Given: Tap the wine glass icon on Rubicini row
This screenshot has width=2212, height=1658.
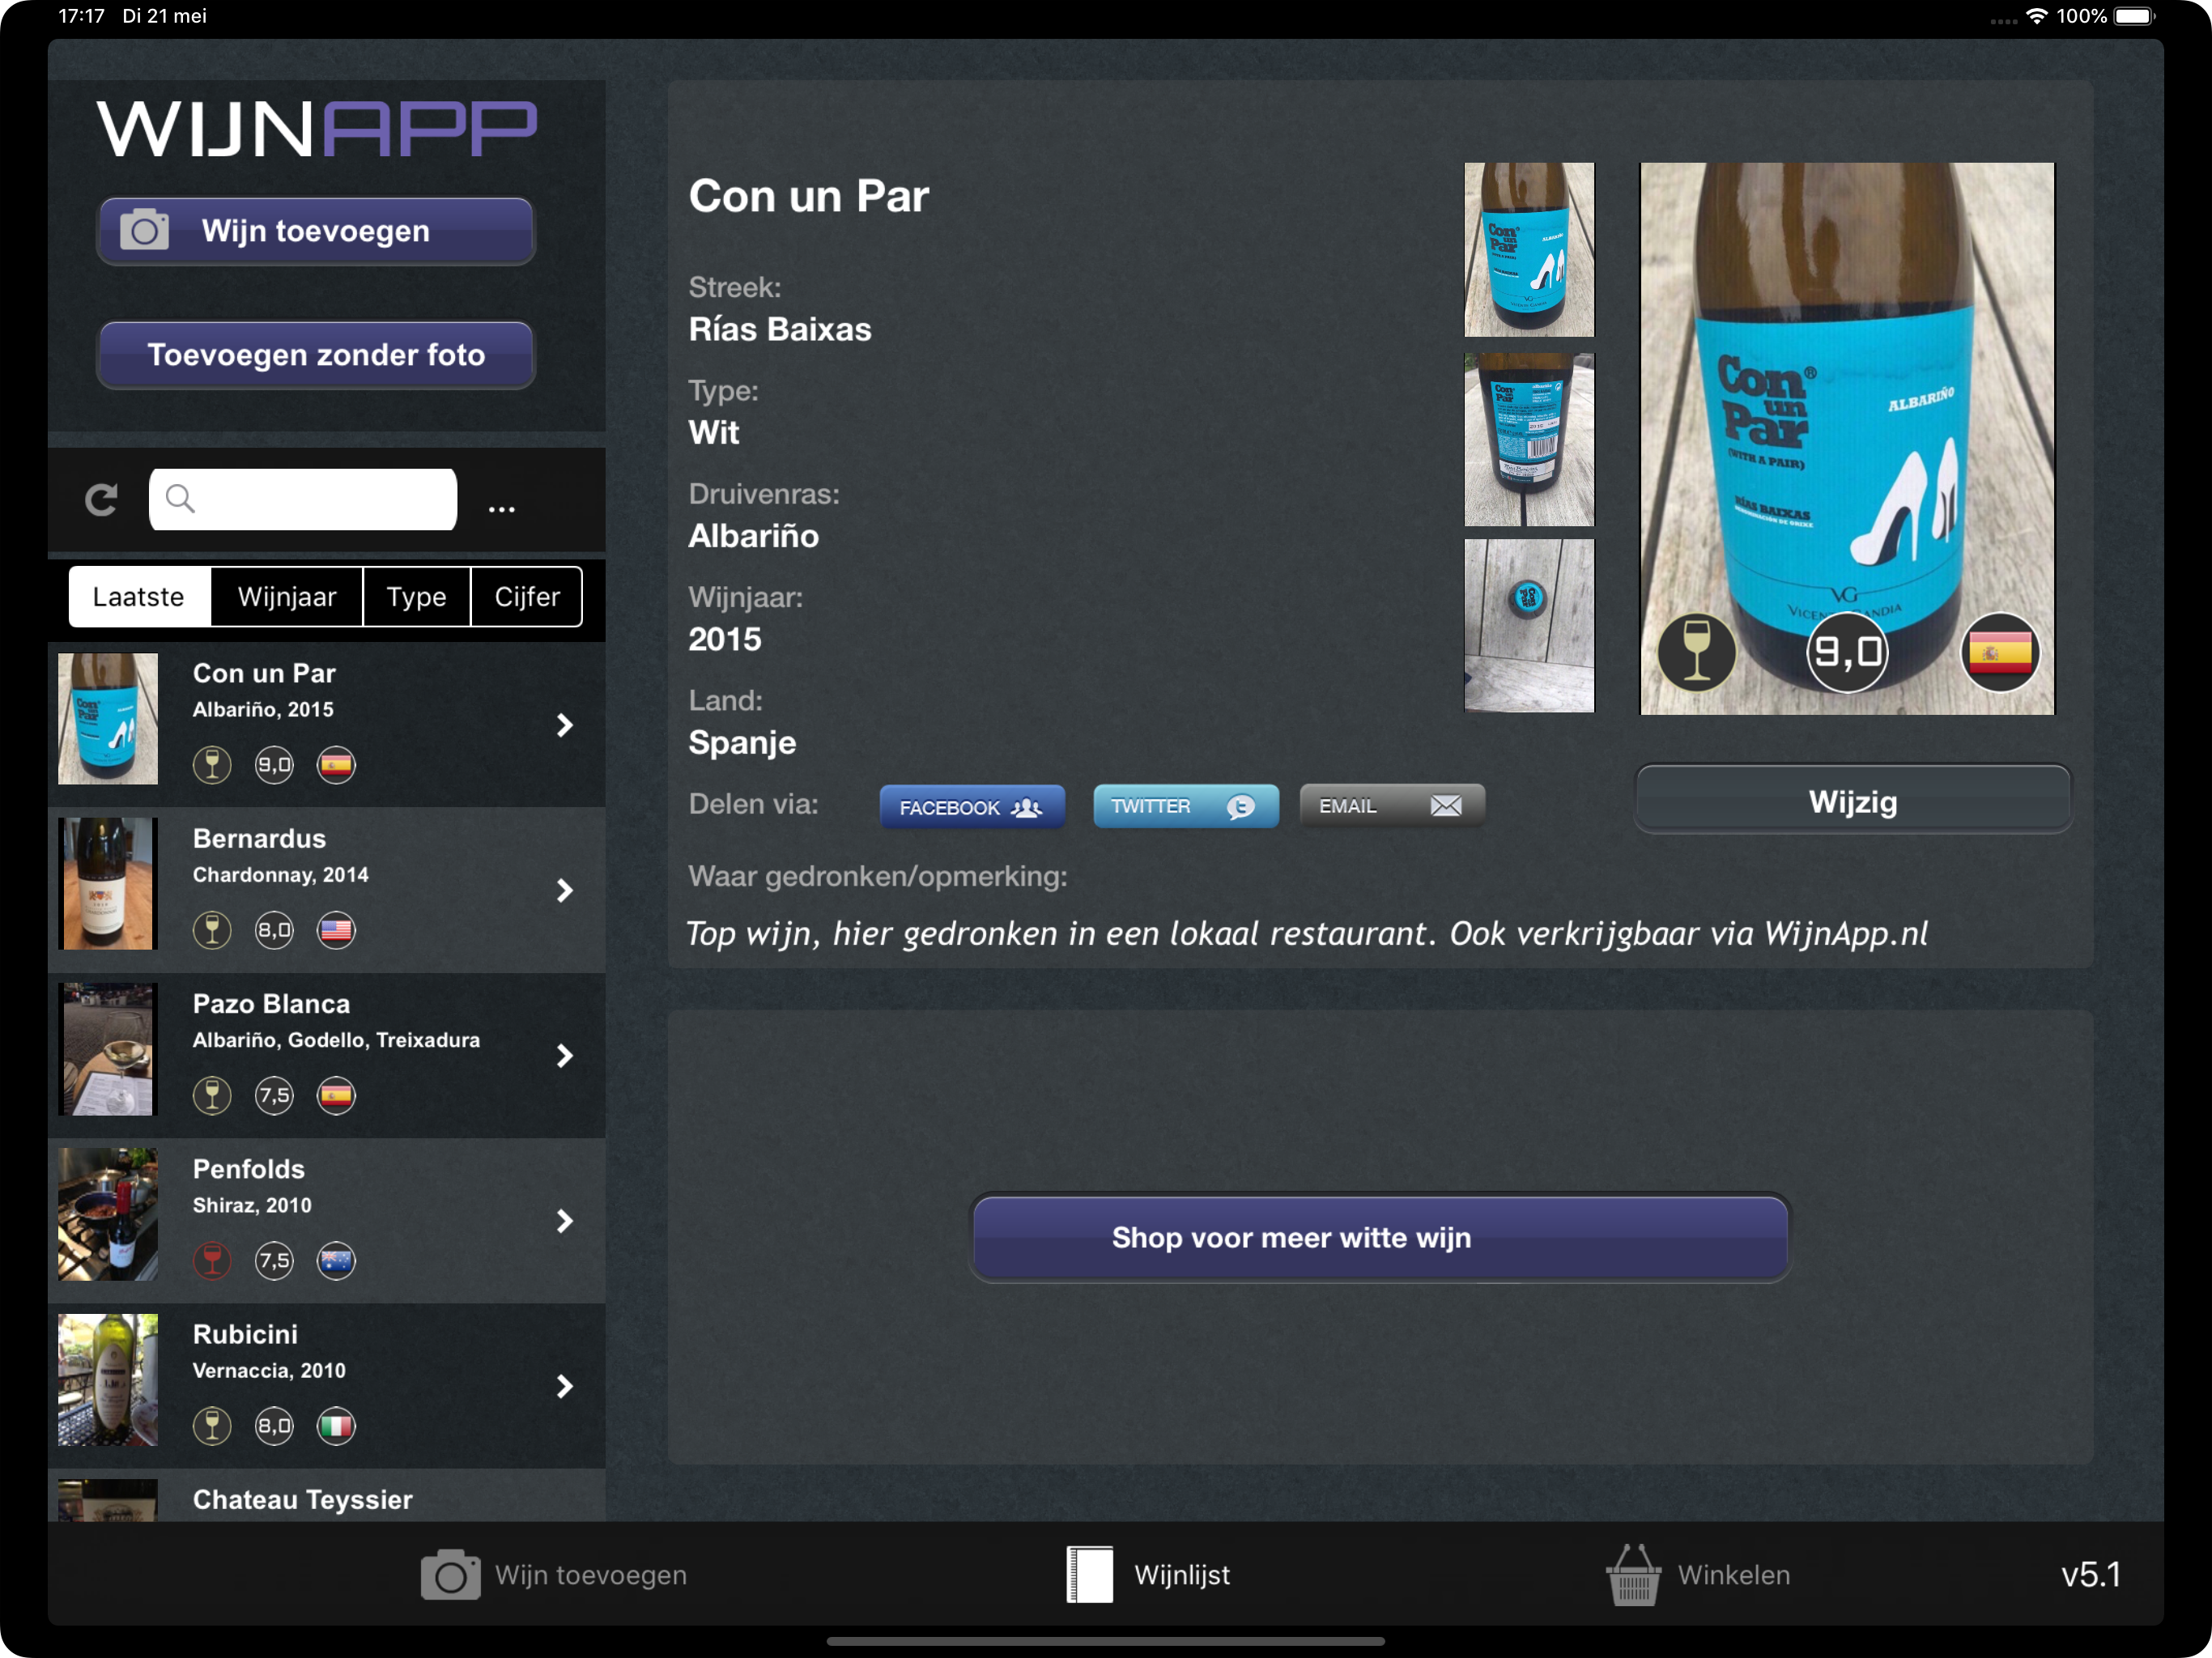Looking at the screenshot, I should coord(212,1425).
